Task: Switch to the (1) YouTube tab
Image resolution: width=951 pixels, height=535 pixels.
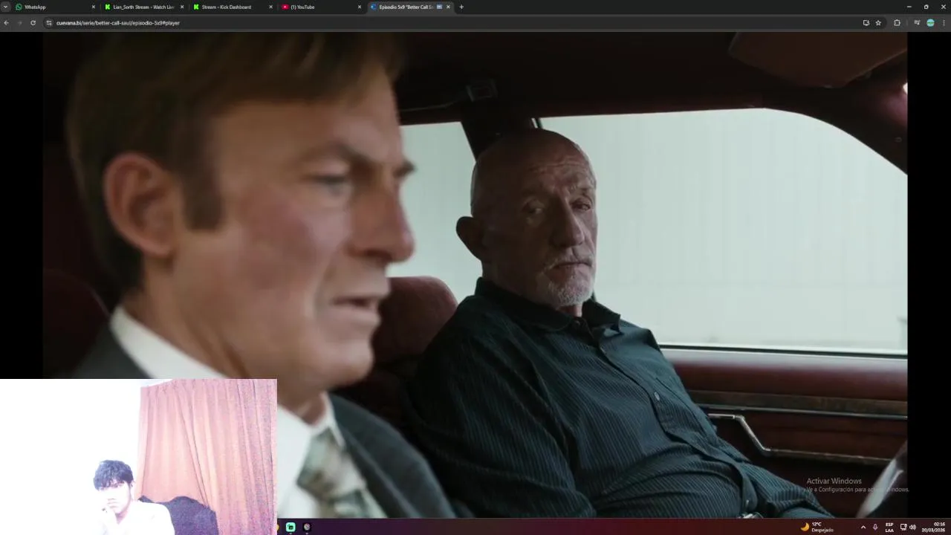Action: 321,7
